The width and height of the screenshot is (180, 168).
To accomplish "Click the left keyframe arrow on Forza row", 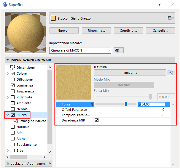I will click(x=92, y=104).
